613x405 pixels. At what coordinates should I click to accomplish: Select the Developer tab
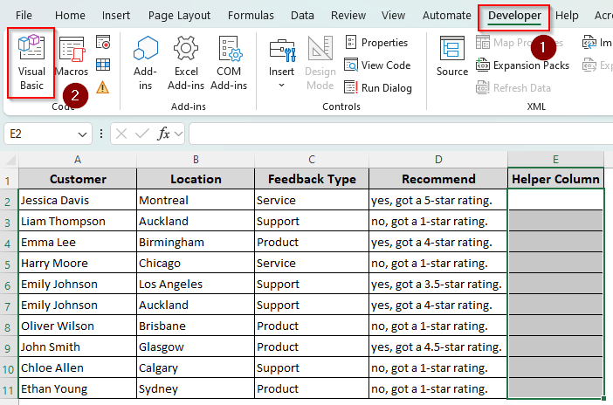coord(514,16)
